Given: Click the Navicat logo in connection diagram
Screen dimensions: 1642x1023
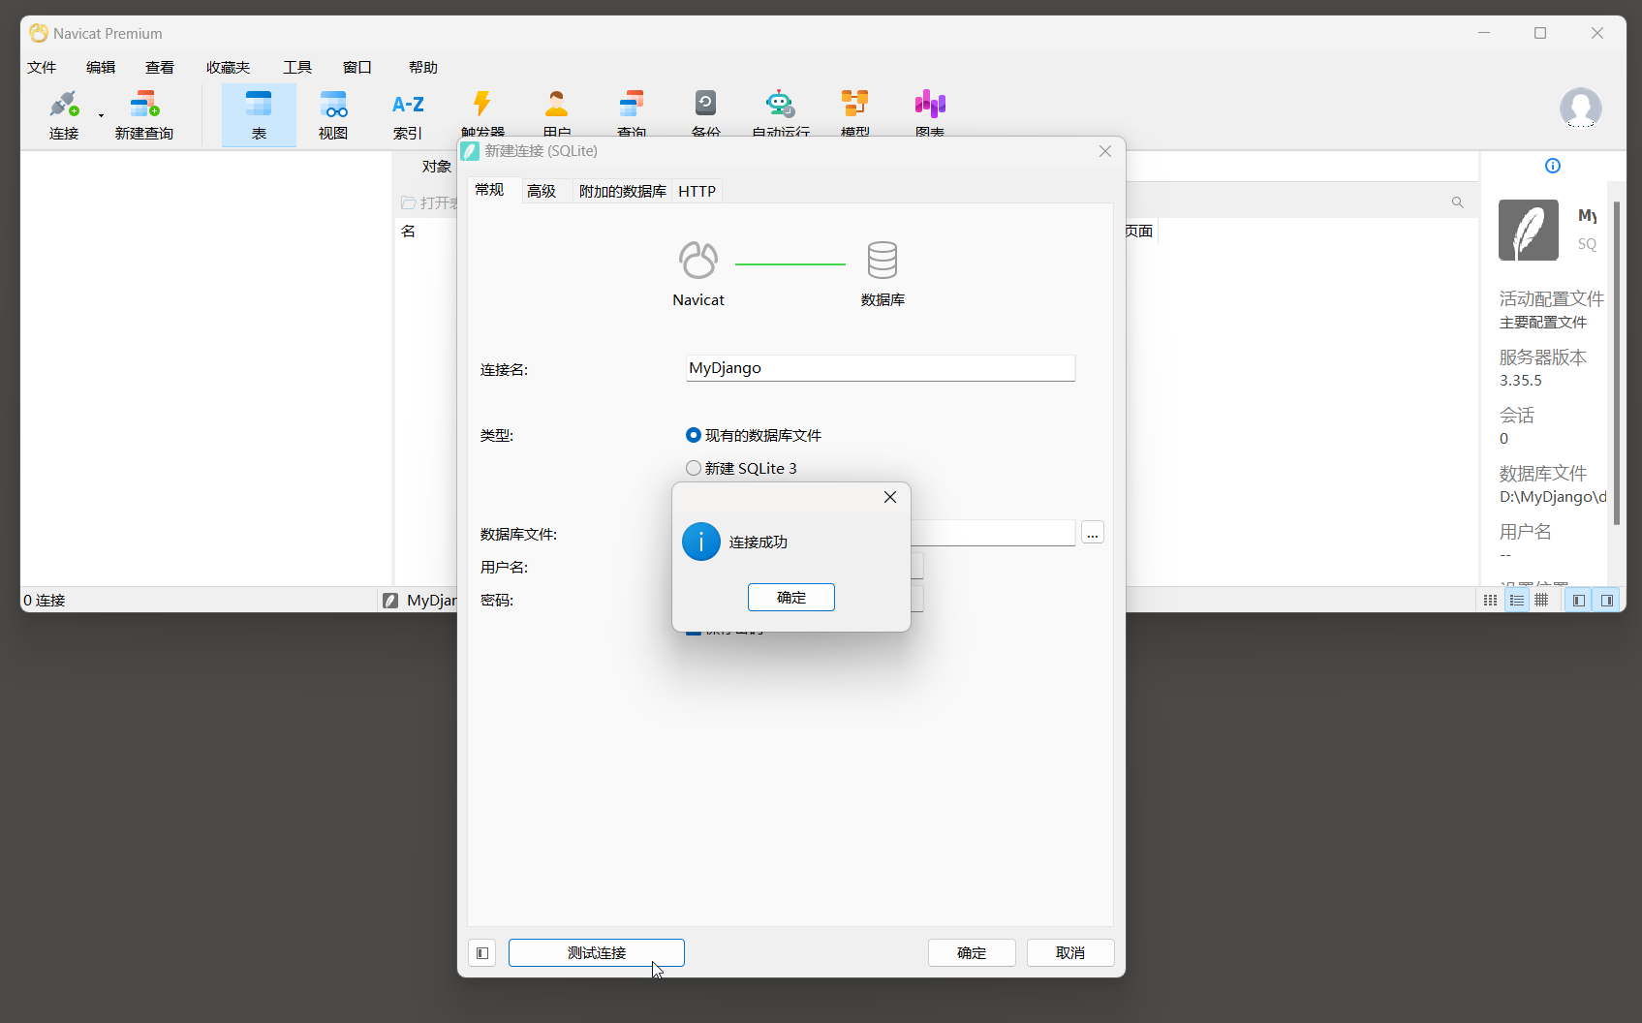Looking at the screenshot, I should (x=698, y=261).
